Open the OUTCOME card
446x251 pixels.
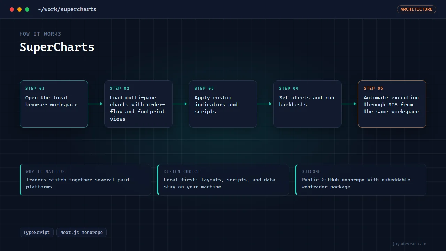pyautogui.click(x=361, y=180)
